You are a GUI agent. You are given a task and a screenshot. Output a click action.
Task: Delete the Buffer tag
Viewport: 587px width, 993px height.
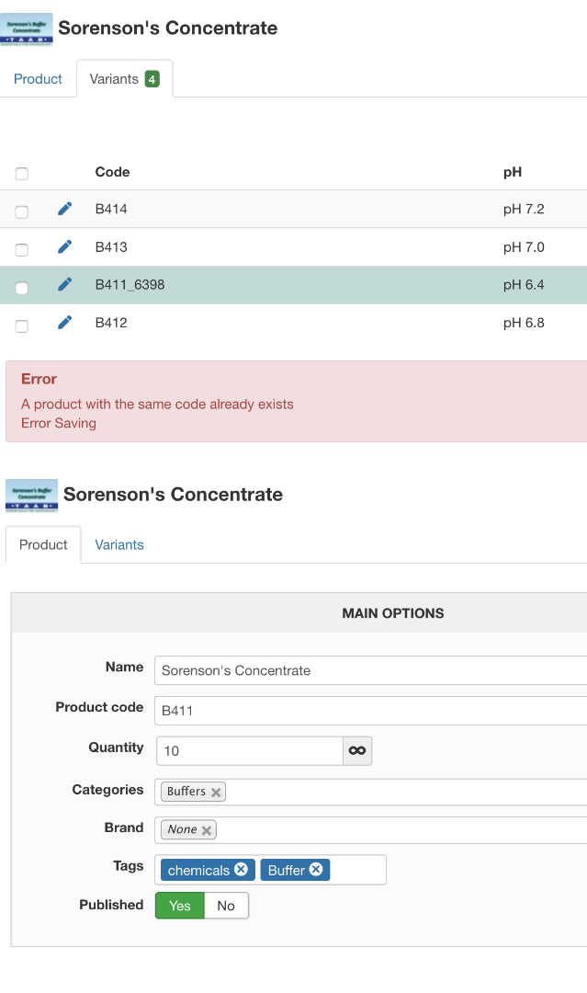pos(316,870)
